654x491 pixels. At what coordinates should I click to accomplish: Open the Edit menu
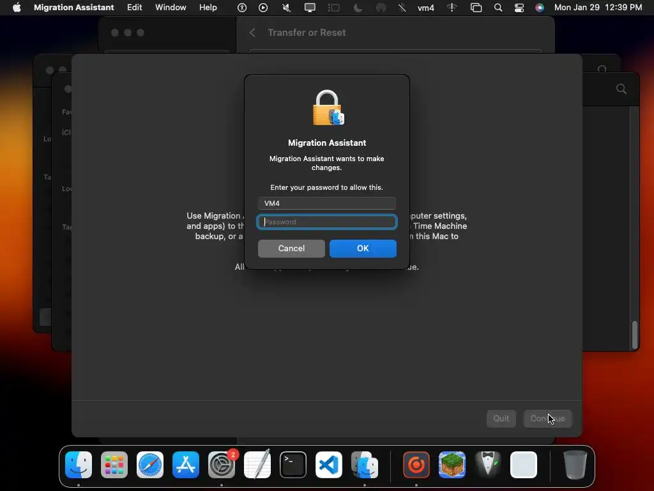pyautogui.click(x=134, y=8)
